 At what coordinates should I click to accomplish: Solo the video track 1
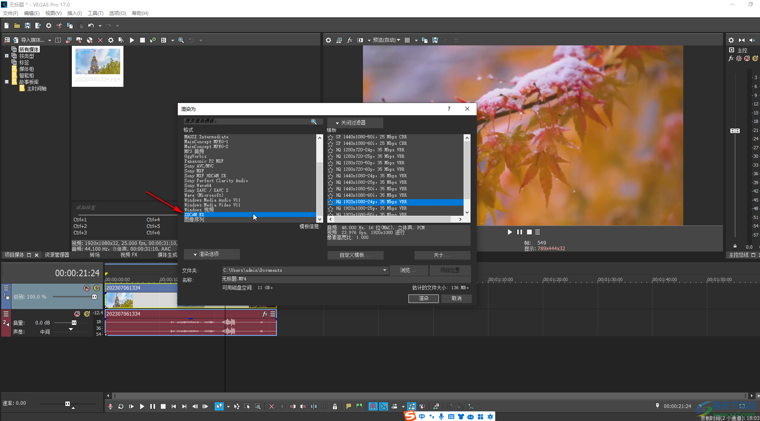coord(97,288)
